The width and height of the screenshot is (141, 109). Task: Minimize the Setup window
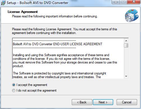(x=116, y=2)
